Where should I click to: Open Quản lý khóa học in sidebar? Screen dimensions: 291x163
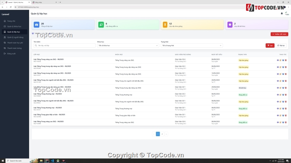[14, 27]
